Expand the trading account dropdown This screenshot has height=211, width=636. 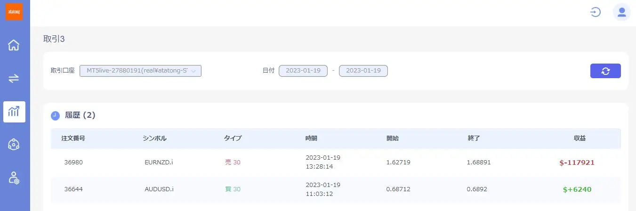pos(140,71)
